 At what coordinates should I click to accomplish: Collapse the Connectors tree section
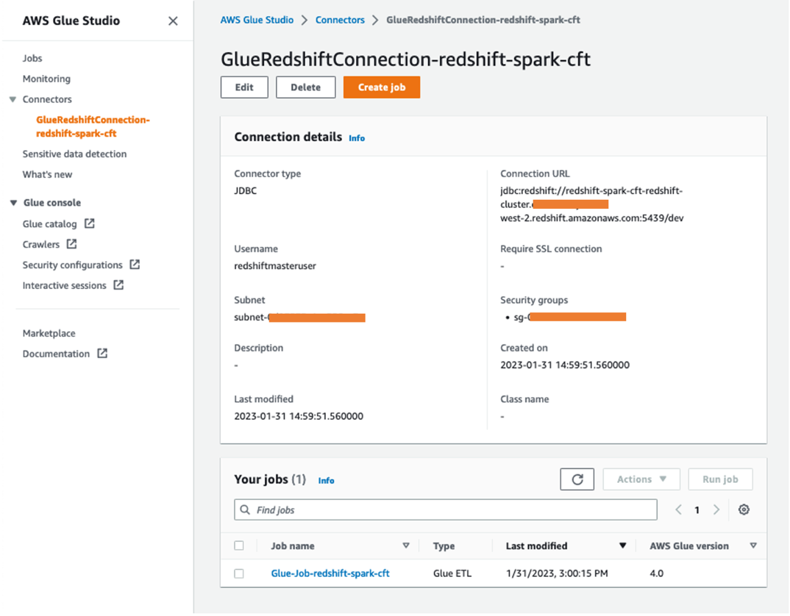[13, 99]
